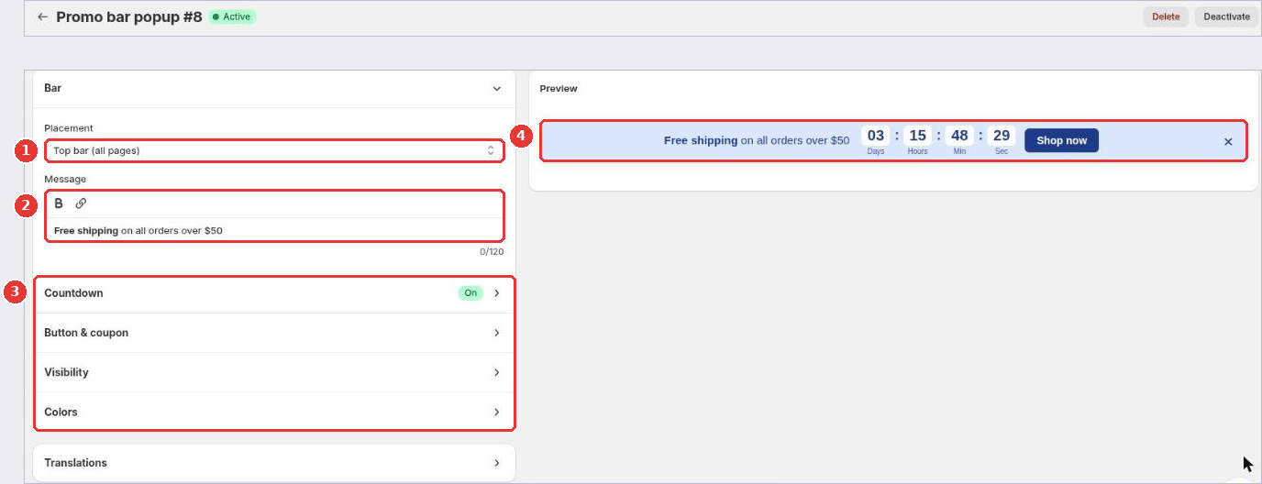Open the Button & coupon row label
This screenshot has height=484, width=1262.
86,333
